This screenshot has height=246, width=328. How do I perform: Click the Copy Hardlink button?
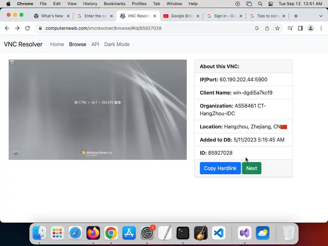220,168
